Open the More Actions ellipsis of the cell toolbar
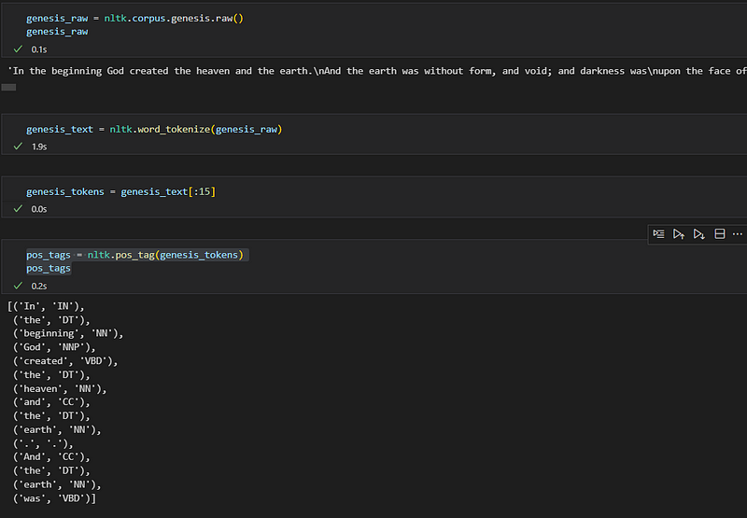747x518 pixels. (x=738, y=233)
